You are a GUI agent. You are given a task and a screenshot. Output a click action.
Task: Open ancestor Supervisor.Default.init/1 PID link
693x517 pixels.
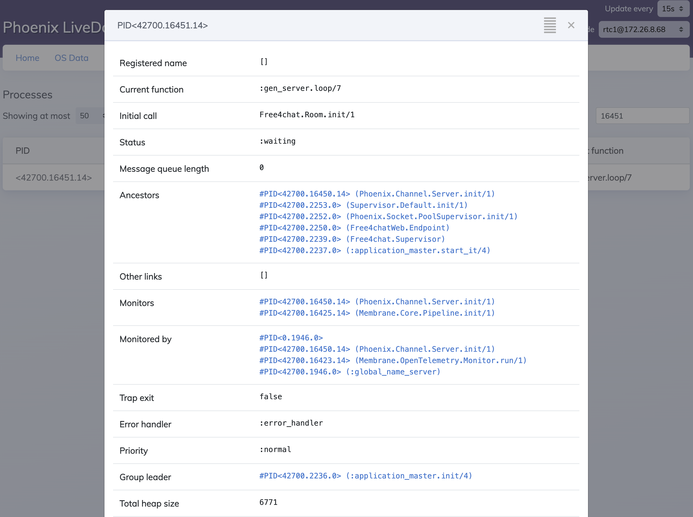(x=363, y=205)
